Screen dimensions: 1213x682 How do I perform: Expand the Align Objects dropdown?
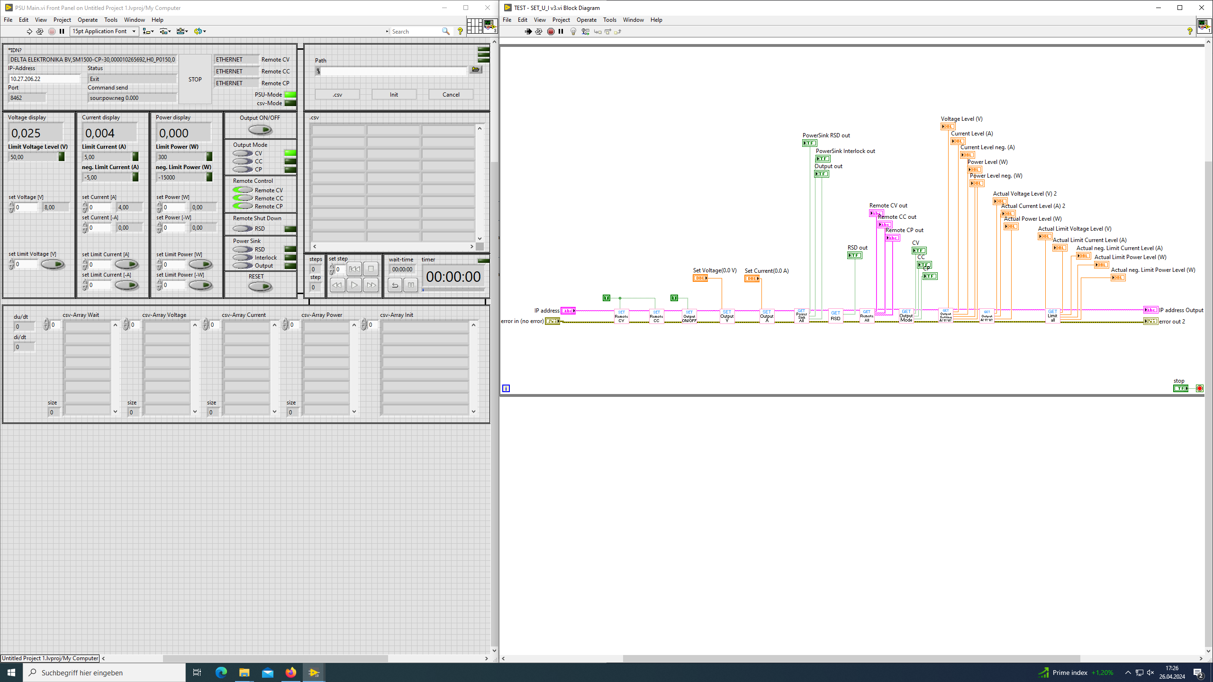point(148,31)
